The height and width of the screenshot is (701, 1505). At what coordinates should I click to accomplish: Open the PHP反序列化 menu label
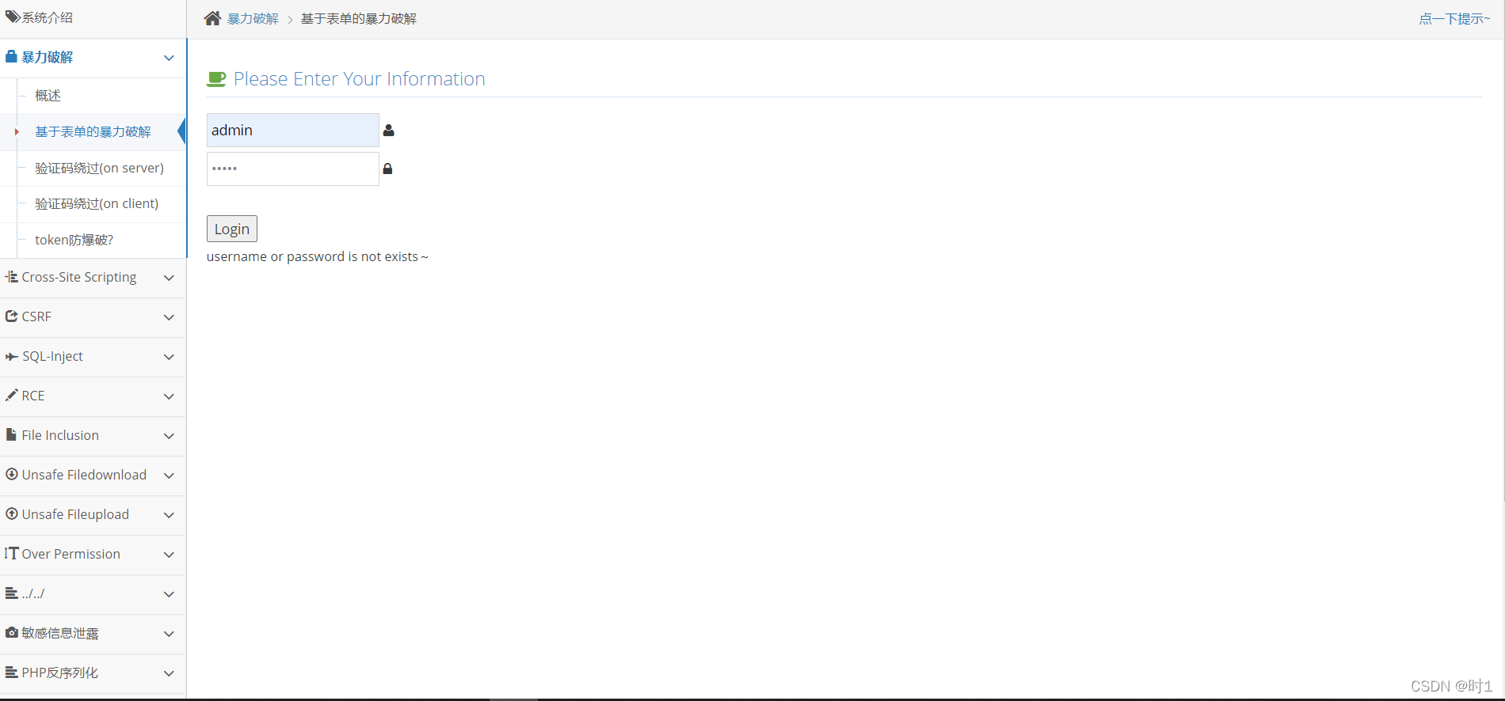pos(60,673)
